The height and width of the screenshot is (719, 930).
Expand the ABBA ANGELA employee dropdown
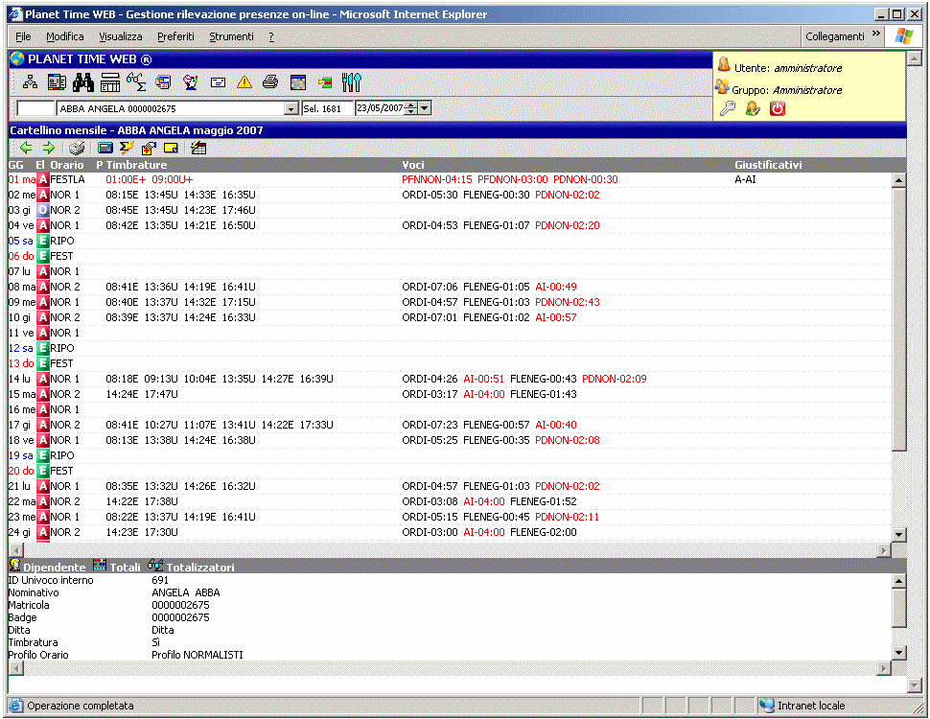291,108
